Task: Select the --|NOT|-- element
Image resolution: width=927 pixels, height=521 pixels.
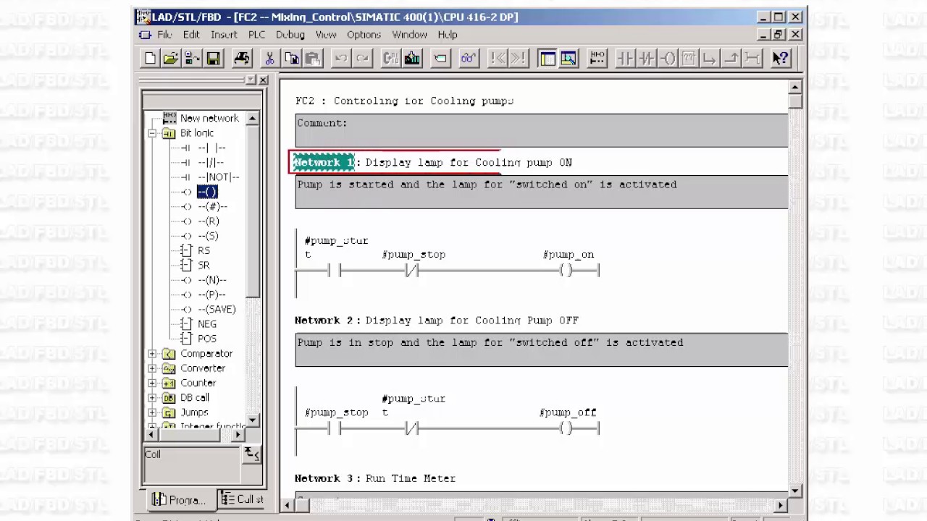Action: [x=218, y=177]
